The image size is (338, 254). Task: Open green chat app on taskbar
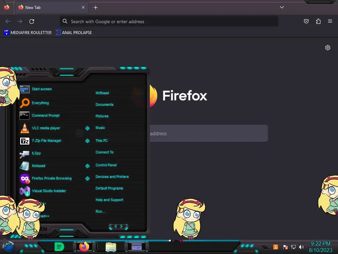[x=59, y=247]
